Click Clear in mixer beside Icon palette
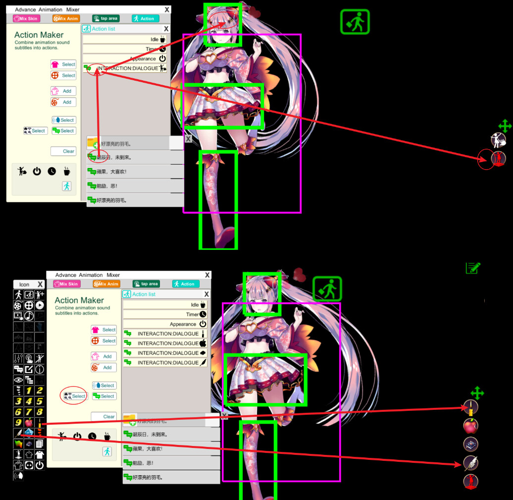Image resolution: width=513 pixels, height=500 pixels. tap(103, 417)
